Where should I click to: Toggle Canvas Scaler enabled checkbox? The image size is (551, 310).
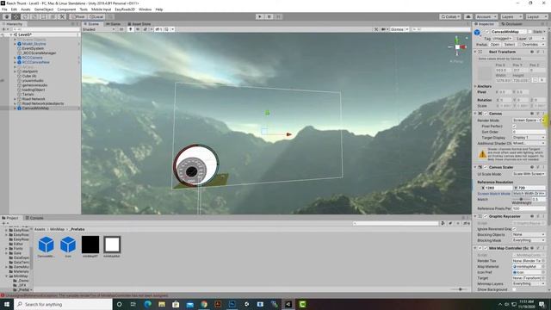pos(486,167)
